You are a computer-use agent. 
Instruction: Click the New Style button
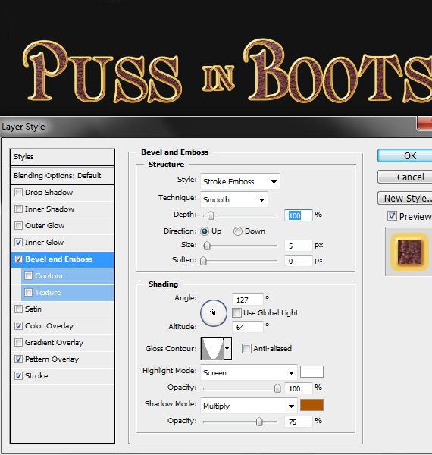[x=405, y=198]
